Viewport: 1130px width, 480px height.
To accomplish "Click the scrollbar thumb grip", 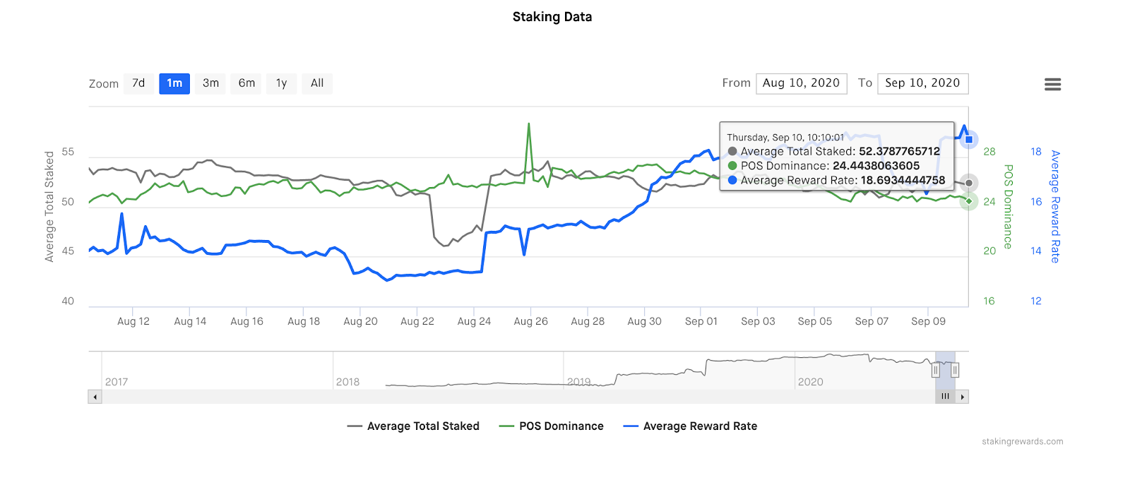I will [945, 397].
